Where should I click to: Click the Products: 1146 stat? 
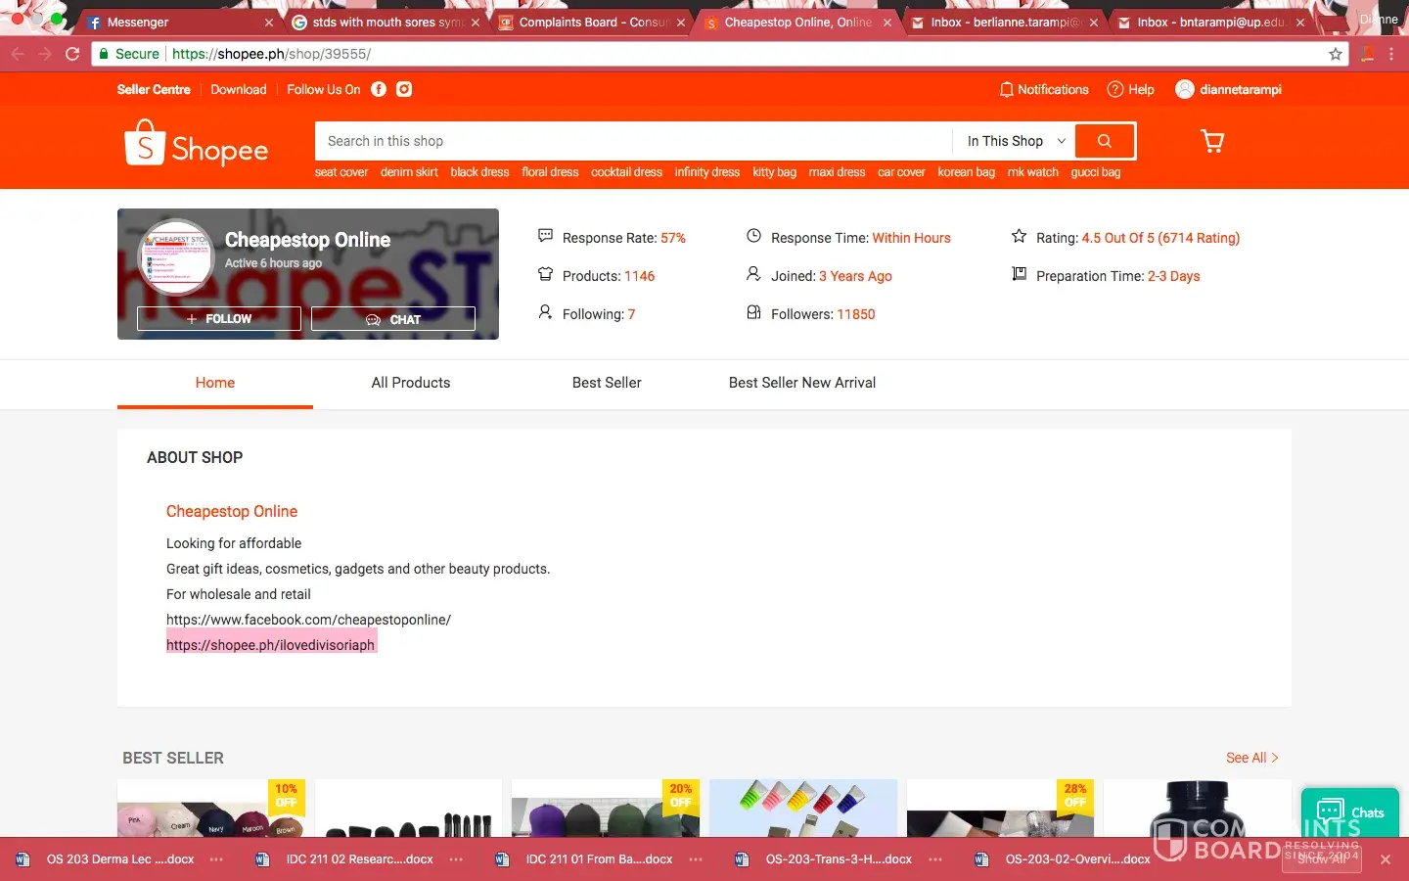point(597,276)
